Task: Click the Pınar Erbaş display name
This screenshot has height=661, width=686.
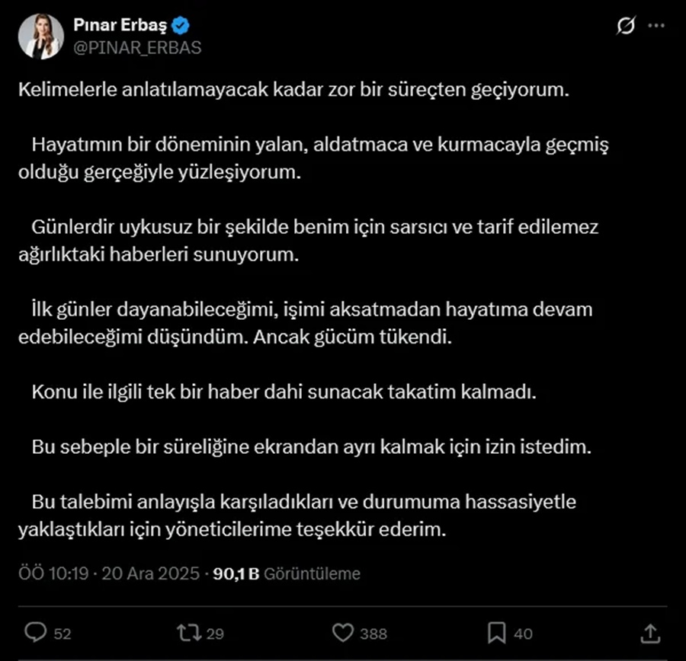Action: coord(120,25)
